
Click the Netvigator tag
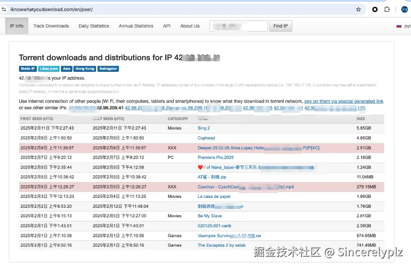coord(108,69)
